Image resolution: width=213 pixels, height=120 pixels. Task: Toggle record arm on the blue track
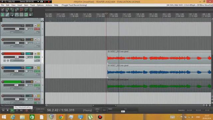(x=3, y=68)
